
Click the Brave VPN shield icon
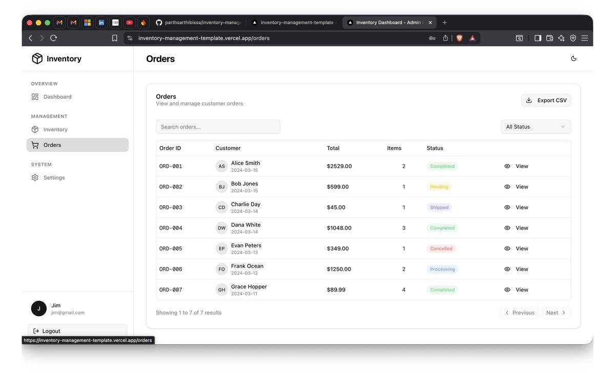(573, 38)
